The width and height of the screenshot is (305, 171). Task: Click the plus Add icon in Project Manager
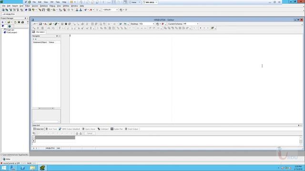pyautogui.click(x=2, y=22)
